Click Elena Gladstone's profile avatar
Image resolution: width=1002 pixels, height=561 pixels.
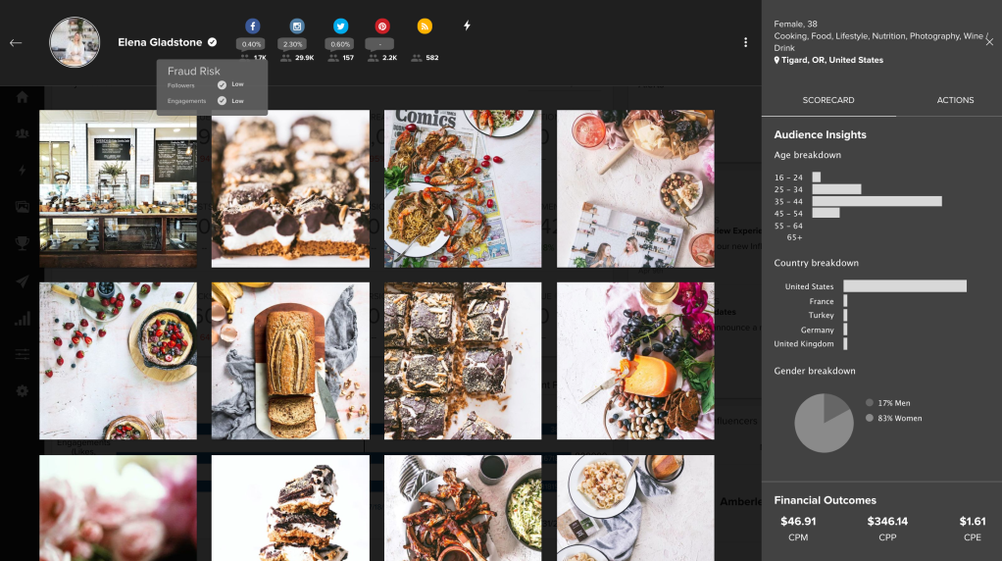[75, 42]
